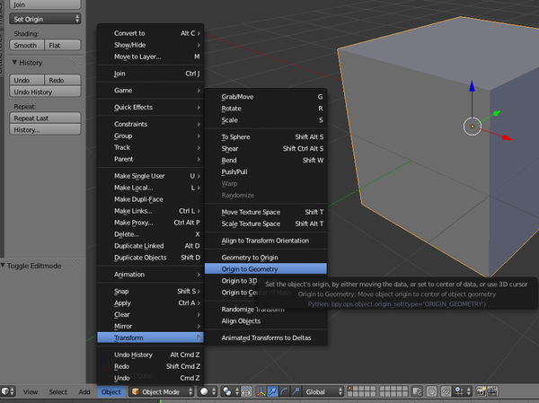The height and width of the screenshot is (403, 539).
Task: Select Grab/Move from Transform submenu
Action: 266,97
